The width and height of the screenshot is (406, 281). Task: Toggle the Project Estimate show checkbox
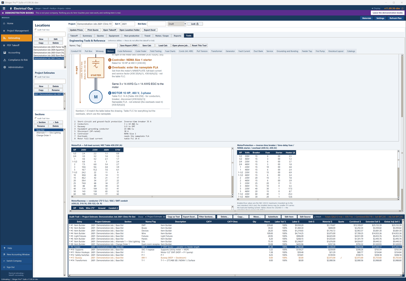[x=146, y=217]
